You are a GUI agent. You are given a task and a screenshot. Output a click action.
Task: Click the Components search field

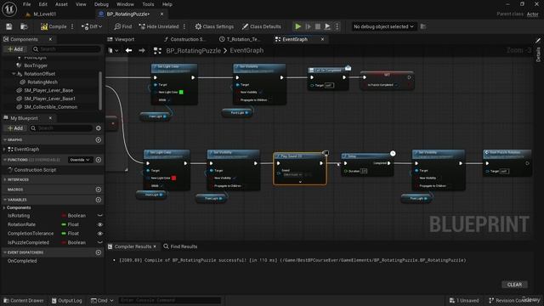[x=66, y=49]
